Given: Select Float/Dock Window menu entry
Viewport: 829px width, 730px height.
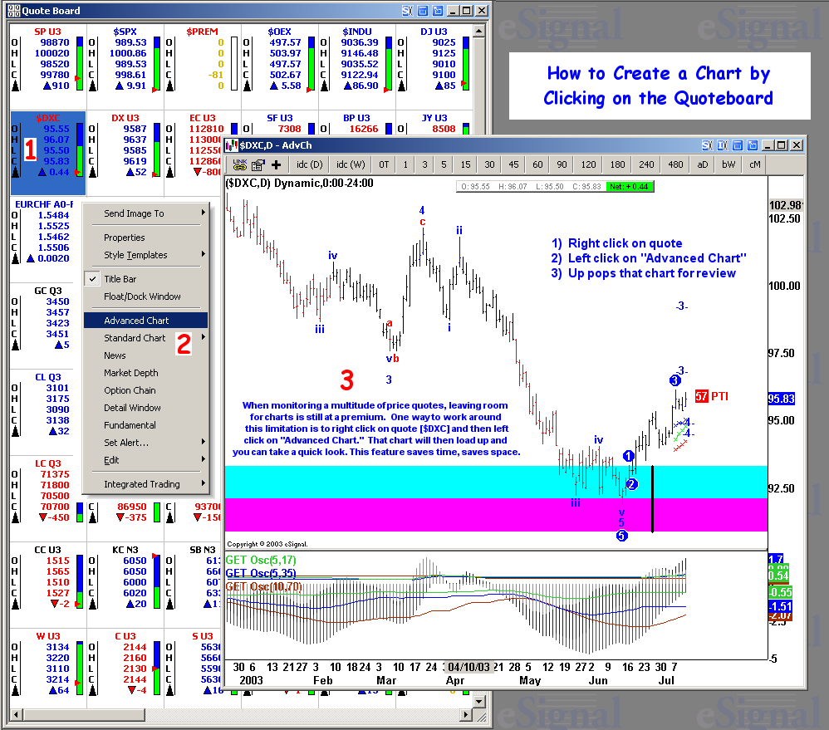Looking at the screenshot, I should [145, 296].
